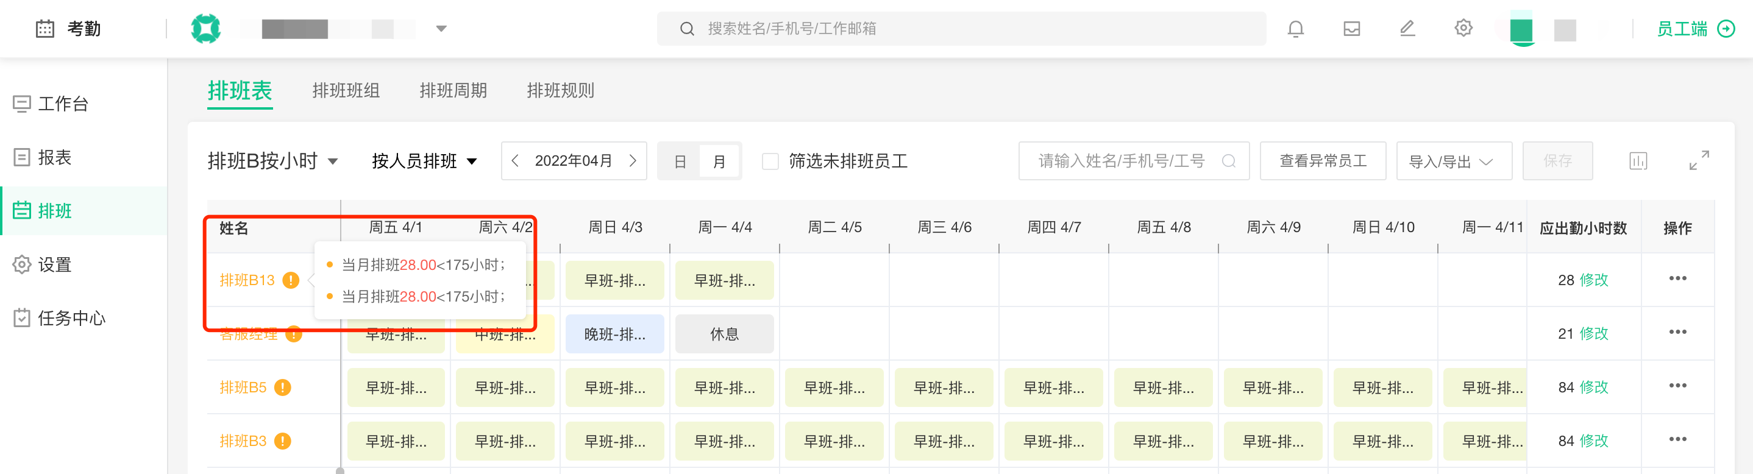
Task: Click the 休息 cell on 周一 4/4
Action: pyautogui.click(x=724, y=334)
